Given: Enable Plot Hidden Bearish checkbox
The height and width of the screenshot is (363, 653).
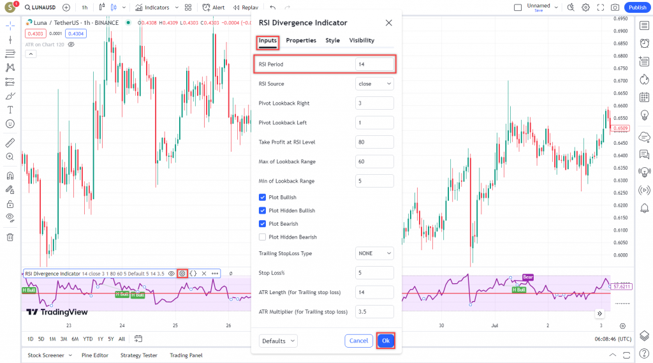Looking at the screenshot, I should pos(262,237).
